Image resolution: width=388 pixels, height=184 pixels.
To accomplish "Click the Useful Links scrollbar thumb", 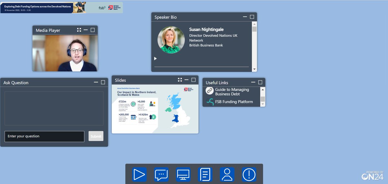I will (x=263, y=99).
